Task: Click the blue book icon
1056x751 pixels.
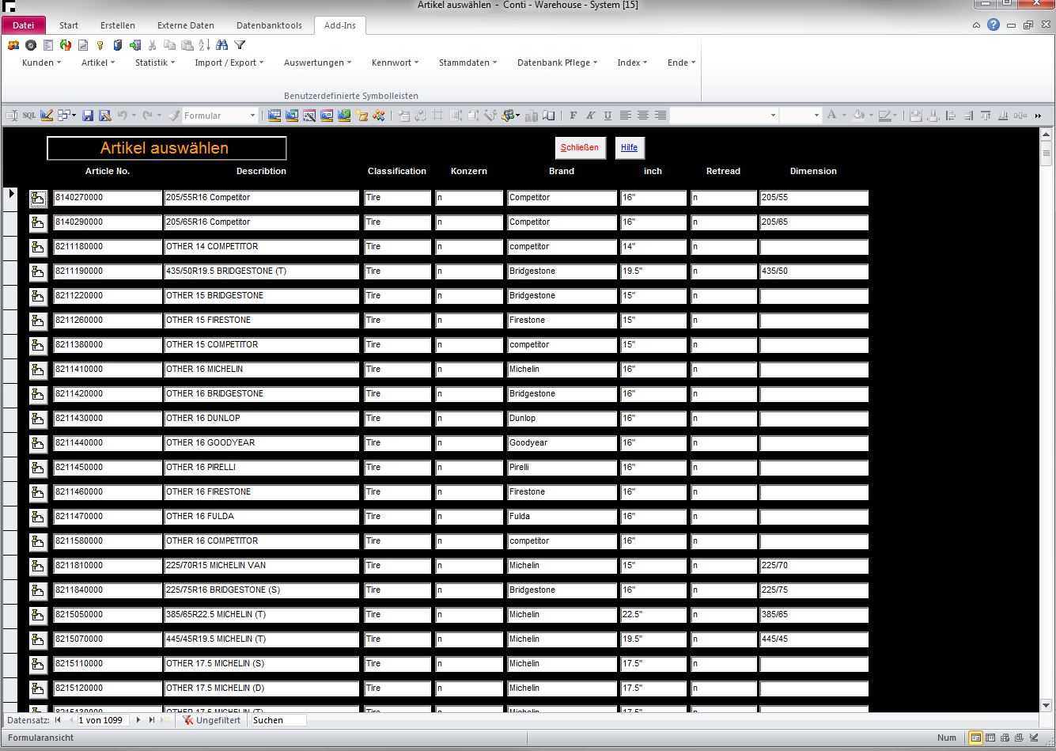Action: point(118,45)
